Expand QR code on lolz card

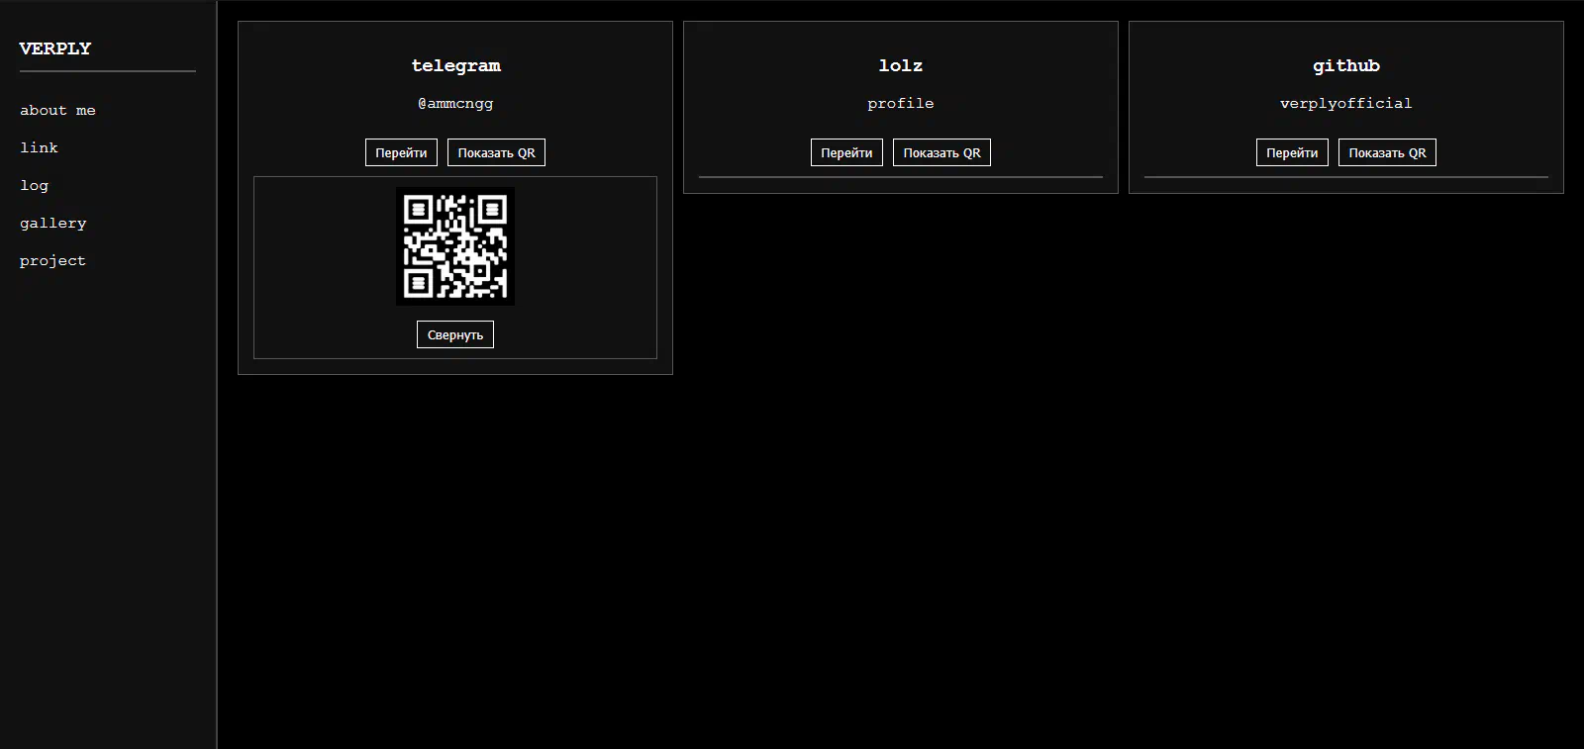[941, 152]
